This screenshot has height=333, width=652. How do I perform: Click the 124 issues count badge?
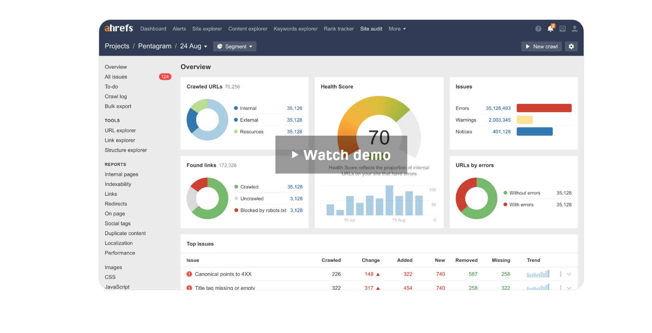[165, 77]
